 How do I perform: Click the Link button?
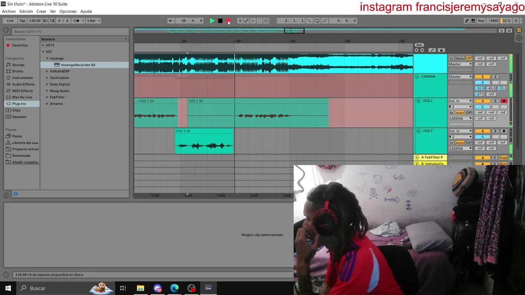[10, 20]
